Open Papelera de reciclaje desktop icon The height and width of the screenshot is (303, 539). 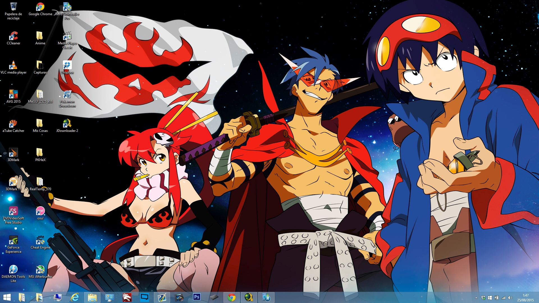(13, 11)
